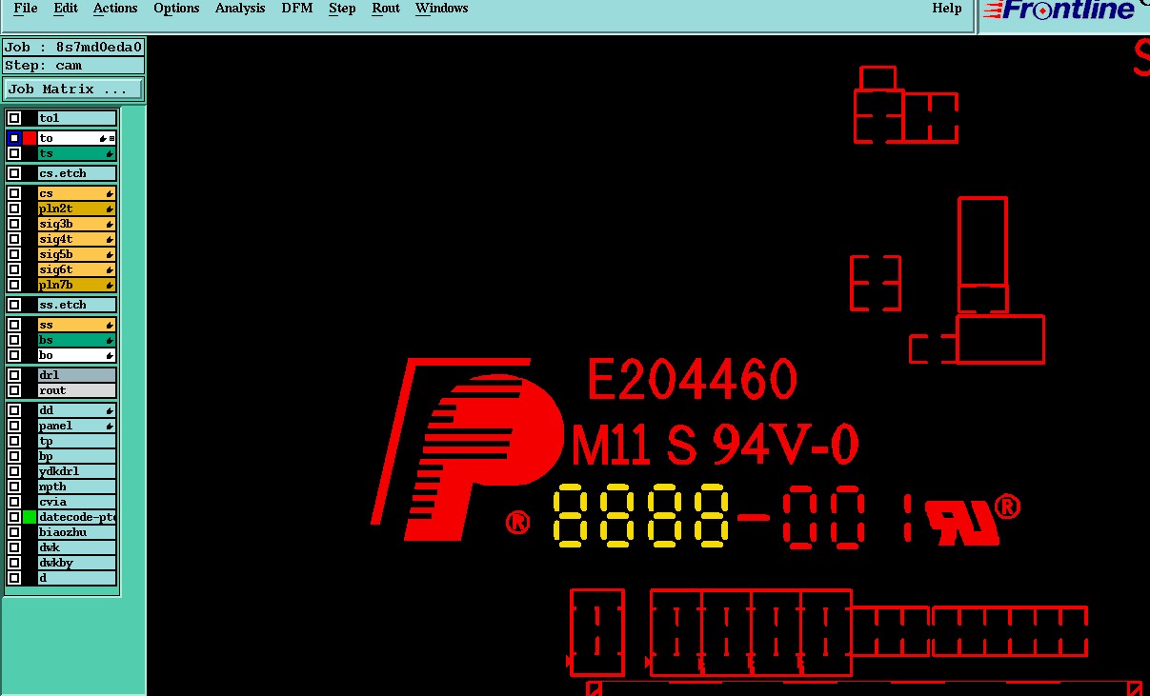
Task: Click the hand icon on the bo layer row
Action: [x=110, y=356]
